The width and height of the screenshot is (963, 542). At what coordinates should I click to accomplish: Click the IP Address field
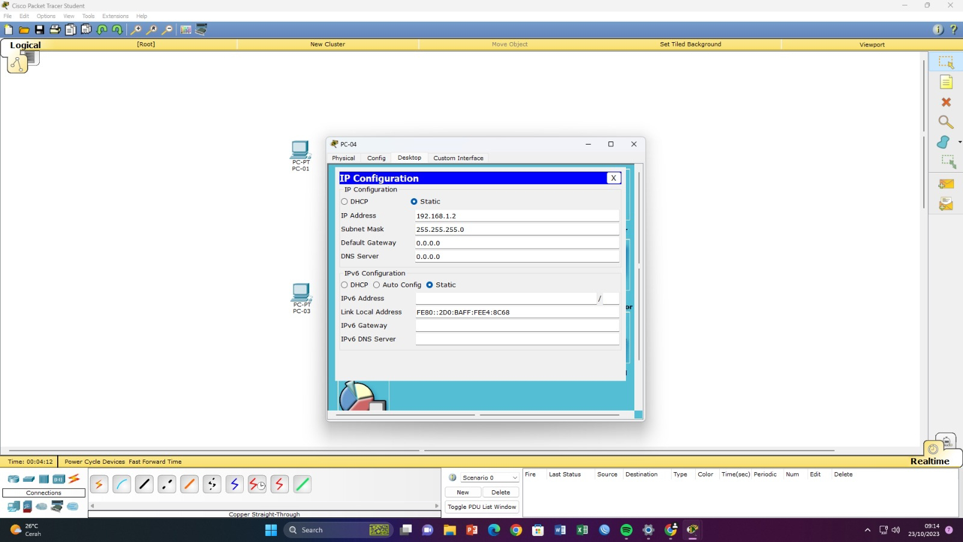coord(517,216)
